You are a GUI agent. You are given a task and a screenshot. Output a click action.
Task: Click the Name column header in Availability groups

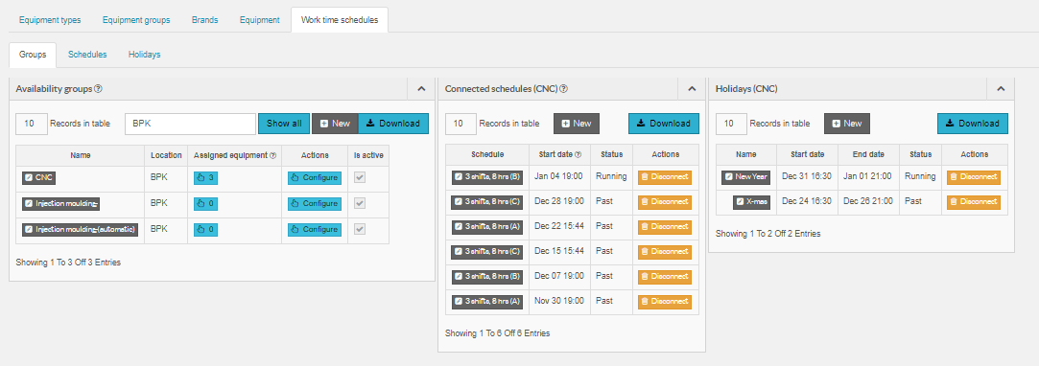(x=81, y=155)
